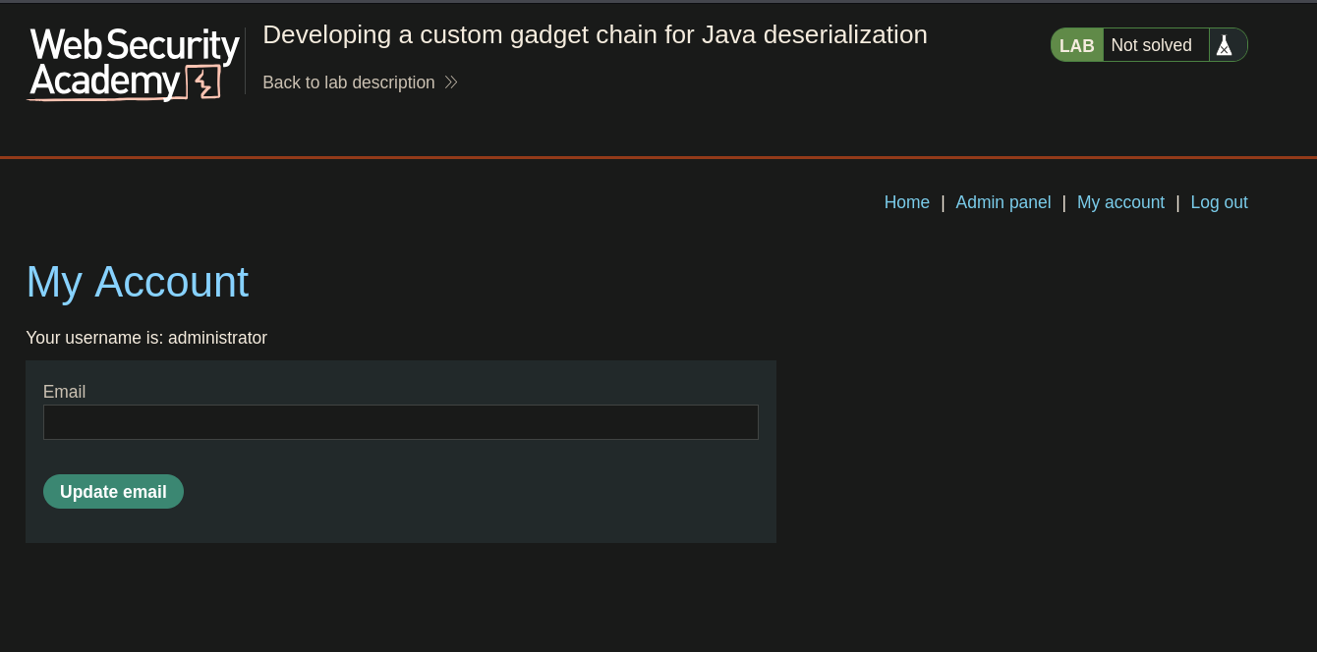Click the lab title text

pyautogui.click(x=595, y=34)
